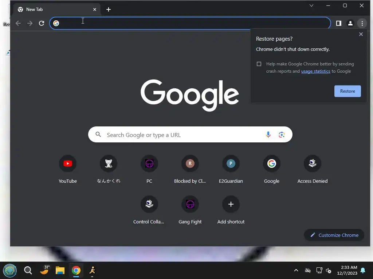The image size is (373, 279).
Task: Click the Add shortcut button
Action: (x=231, y=210)
